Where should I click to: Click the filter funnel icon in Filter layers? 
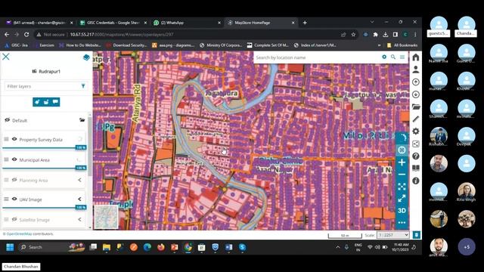83,86
